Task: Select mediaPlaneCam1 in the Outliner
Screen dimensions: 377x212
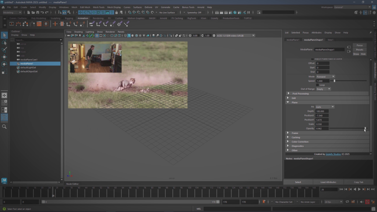Action: pos(29,60)
